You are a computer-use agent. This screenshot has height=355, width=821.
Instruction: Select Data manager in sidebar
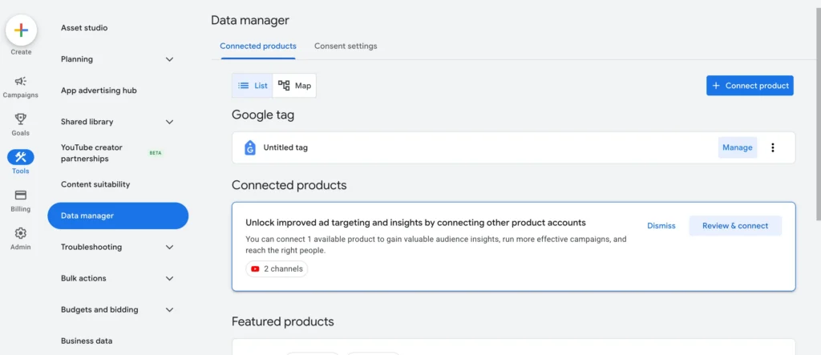tap(118, 216)
